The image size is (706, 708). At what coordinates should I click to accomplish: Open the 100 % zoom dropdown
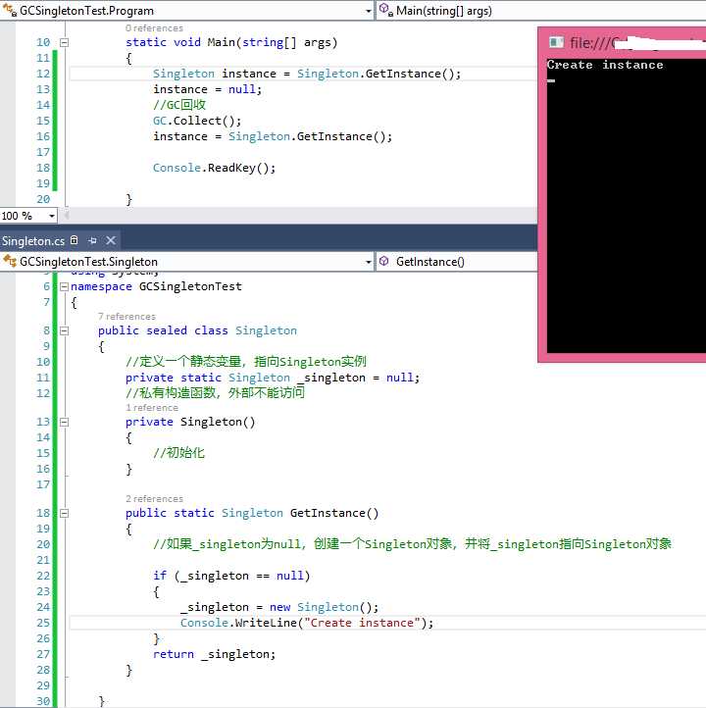tap(52, 216)
